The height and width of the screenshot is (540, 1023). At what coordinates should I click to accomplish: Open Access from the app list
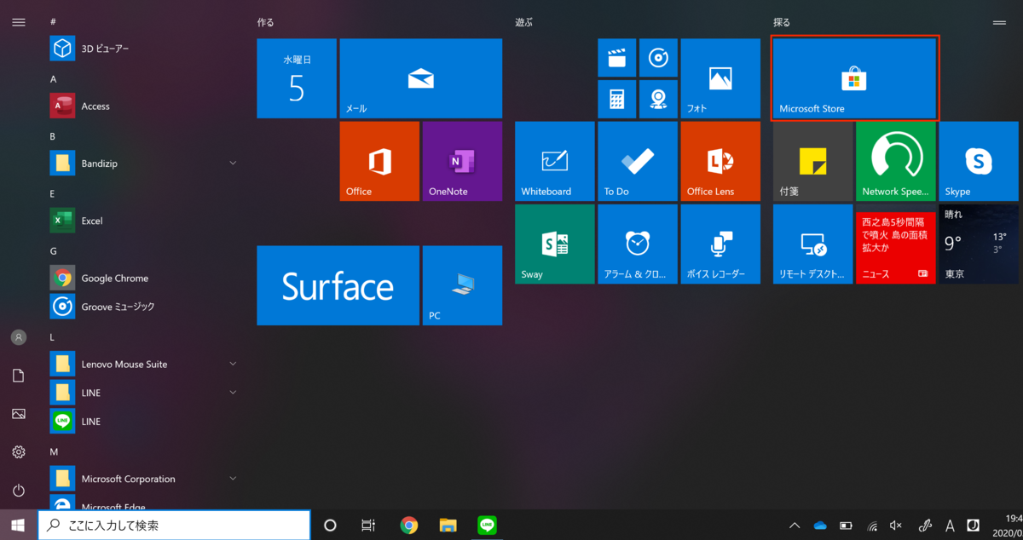coord(145,106)
